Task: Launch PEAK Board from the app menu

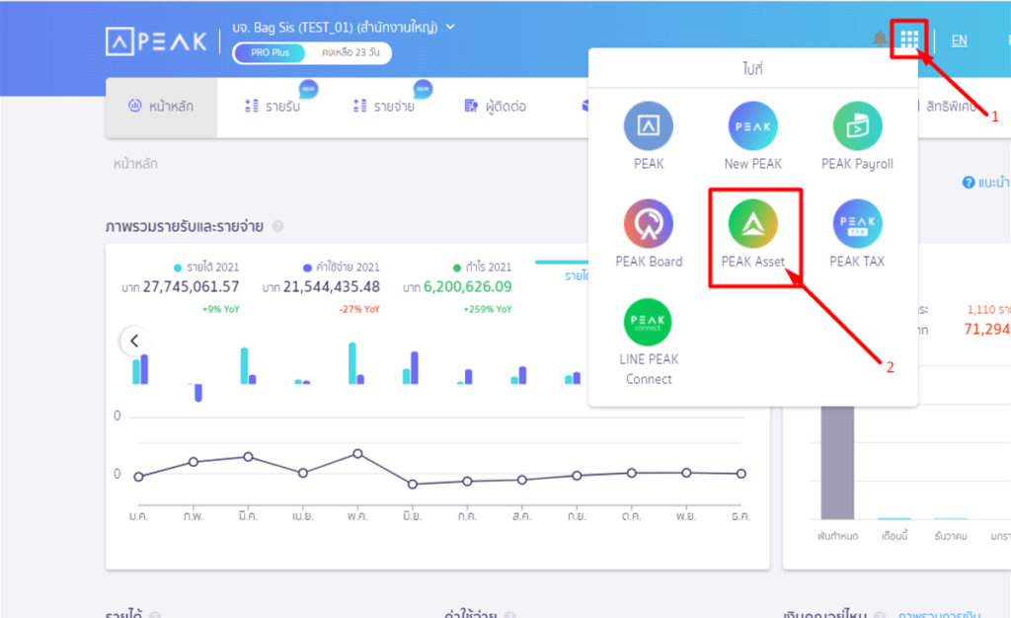Action: tap(649, 234)
